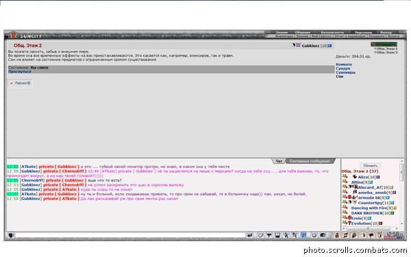This screenshot has width=411, height=257.
Task: Click the Выход menu item
Action: pyautogui.click(x=386, y=32)
